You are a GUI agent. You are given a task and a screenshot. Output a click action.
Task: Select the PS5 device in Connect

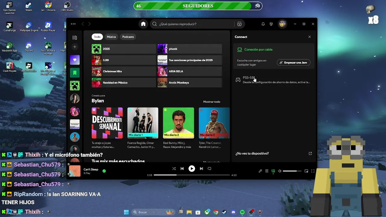coord(274,80)
